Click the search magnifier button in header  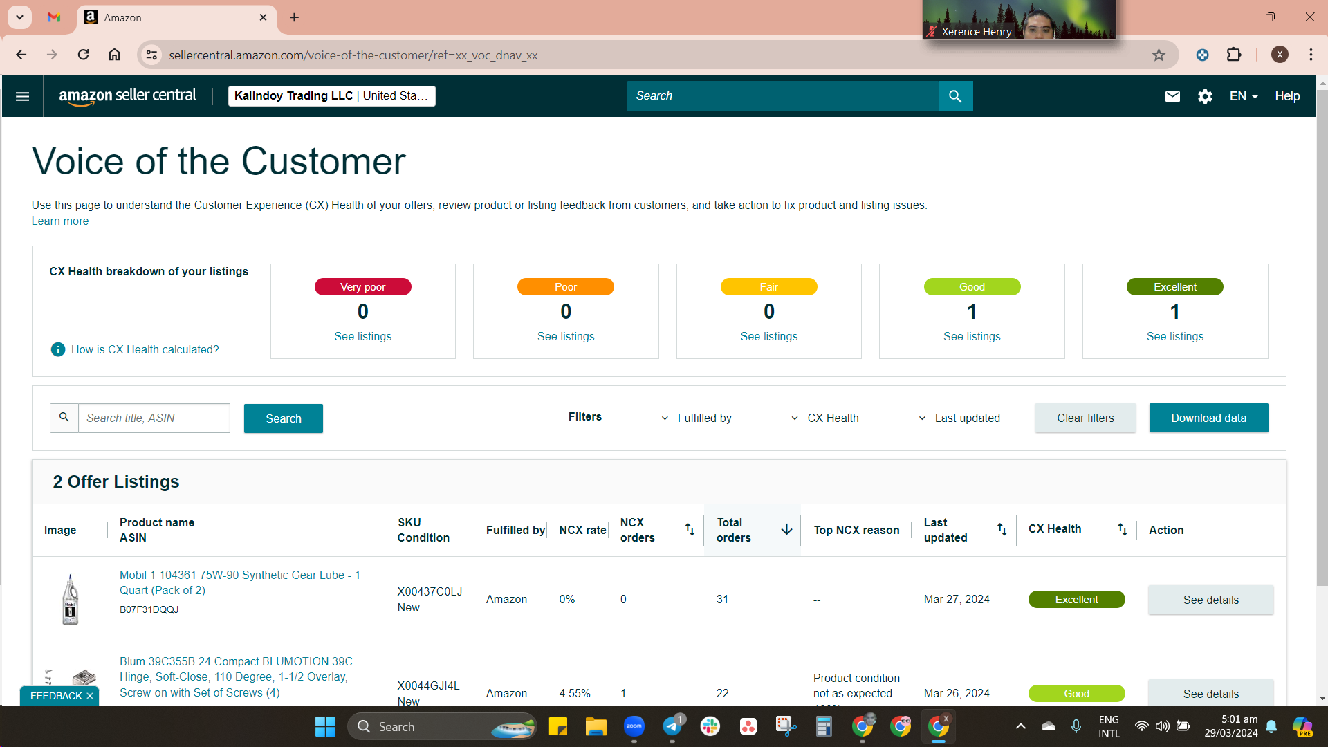(x=955, y=96)
